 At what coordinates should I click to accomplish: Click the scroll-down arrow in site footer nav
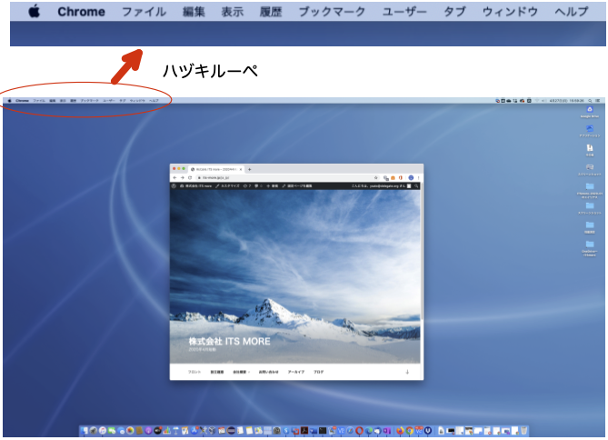(x=407, y=373)
